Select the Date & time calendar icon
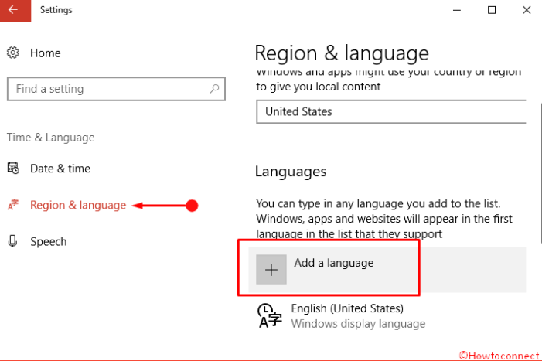Screen dimensions: 542x361 tap(13, 169)
